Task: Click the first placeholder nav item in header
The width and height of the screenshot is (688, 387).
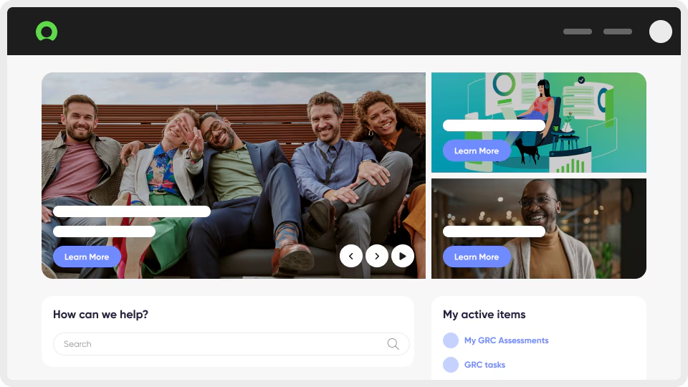Action: [x=578, y=32]
